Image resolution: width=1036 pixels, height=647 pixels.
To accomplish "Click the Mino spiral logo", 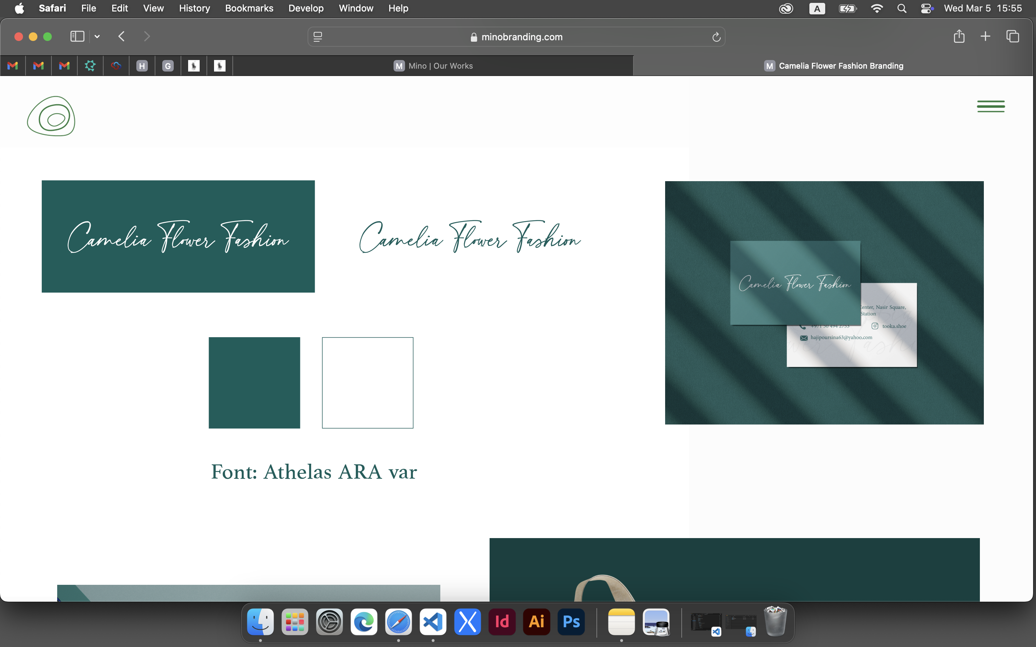I will point(51,116).
